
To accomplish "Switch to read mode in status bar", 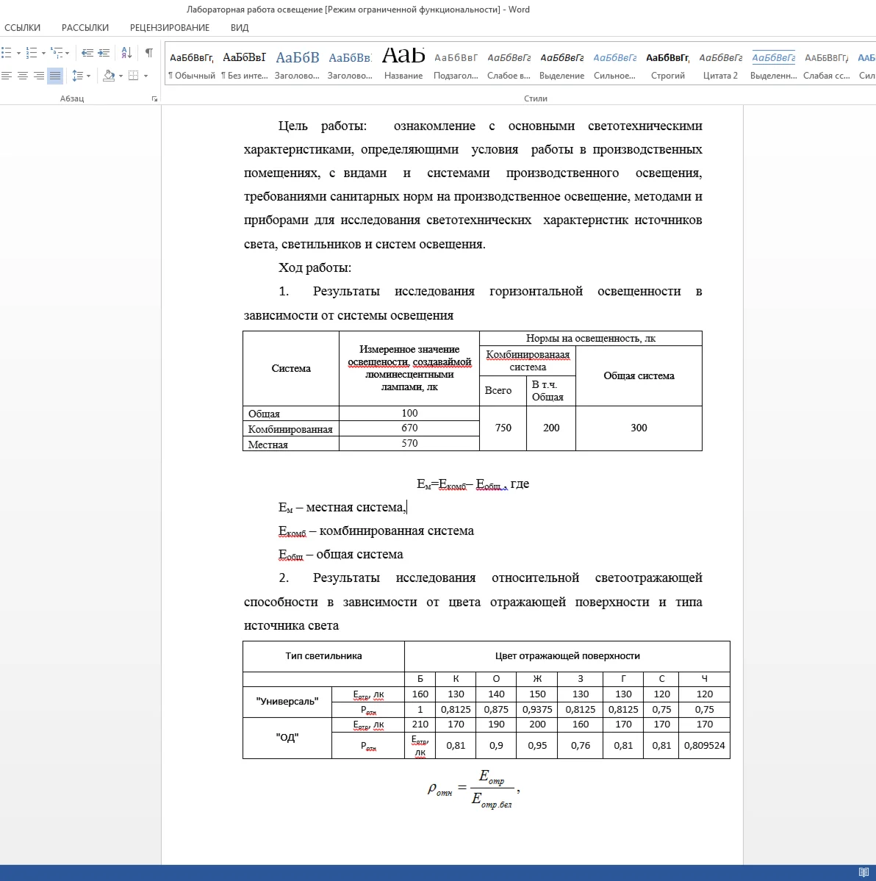I will click(864, 872).
